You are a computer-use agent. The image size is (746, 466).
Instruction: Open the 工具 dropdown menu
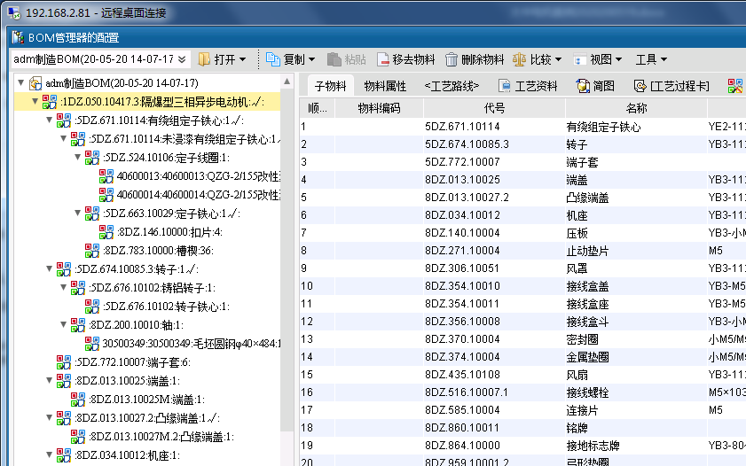[651, 59]
